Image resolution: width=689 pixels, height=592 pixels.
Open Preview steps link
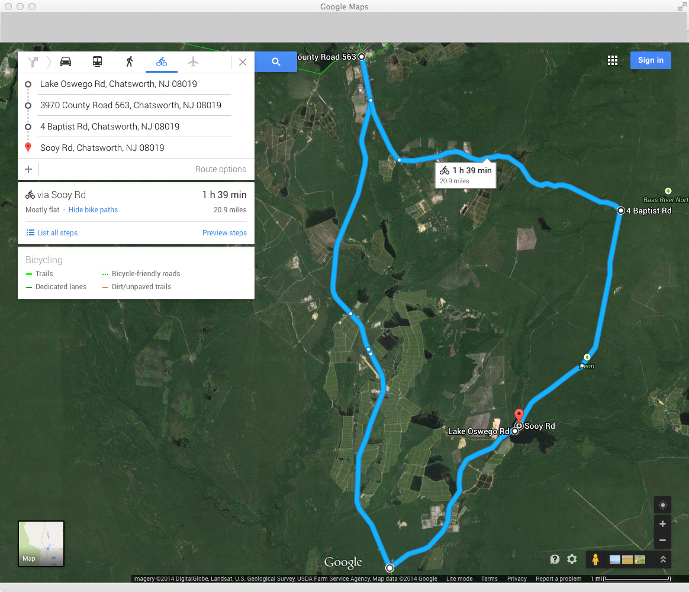pos(224,233)
